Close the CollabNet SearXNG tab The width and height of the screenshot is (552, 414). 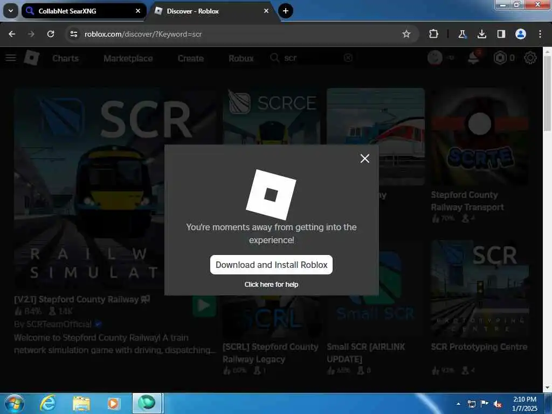pos(138,11)
